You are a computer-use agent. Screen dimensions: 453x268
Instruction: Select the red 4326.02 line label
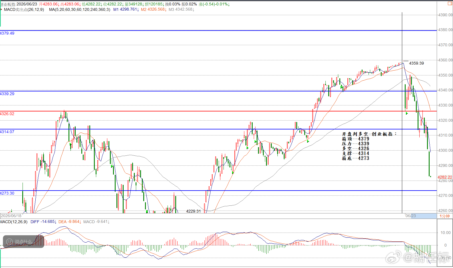[7, 114]
